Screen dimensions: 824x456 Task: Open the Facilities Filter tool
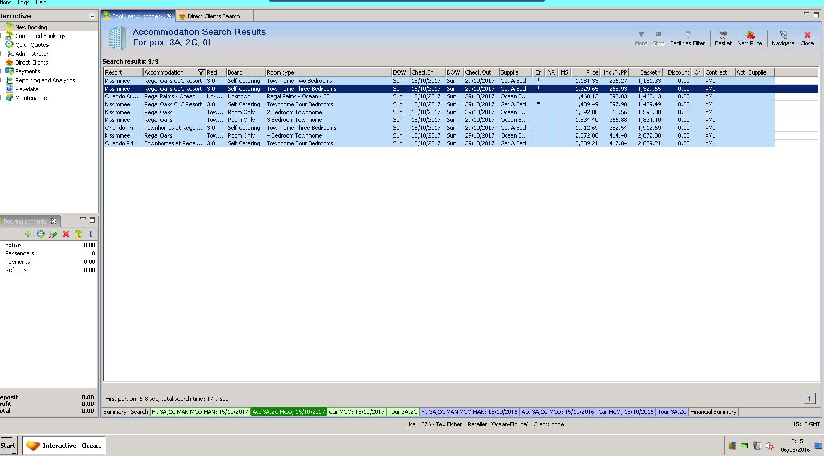(687, 38)
